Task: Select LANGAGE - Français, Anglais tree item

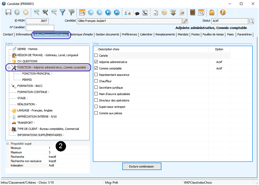Action: click(x=35, y=110)
